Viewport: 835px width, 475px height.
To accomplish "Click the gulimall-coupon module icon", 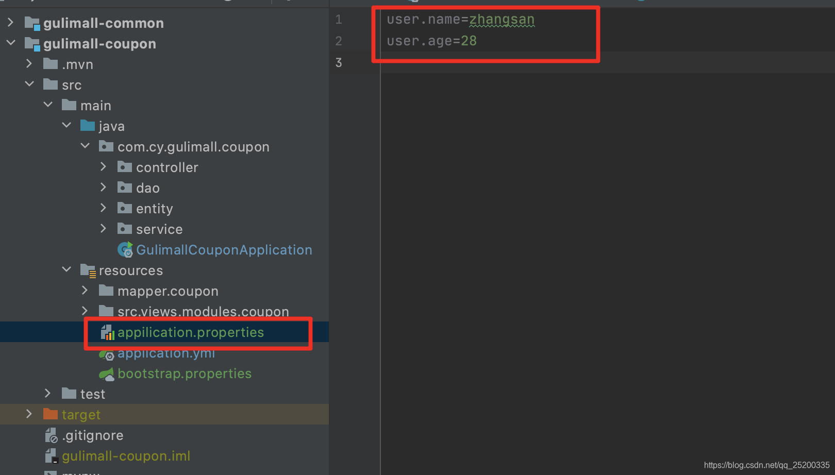I will (32, 44).
